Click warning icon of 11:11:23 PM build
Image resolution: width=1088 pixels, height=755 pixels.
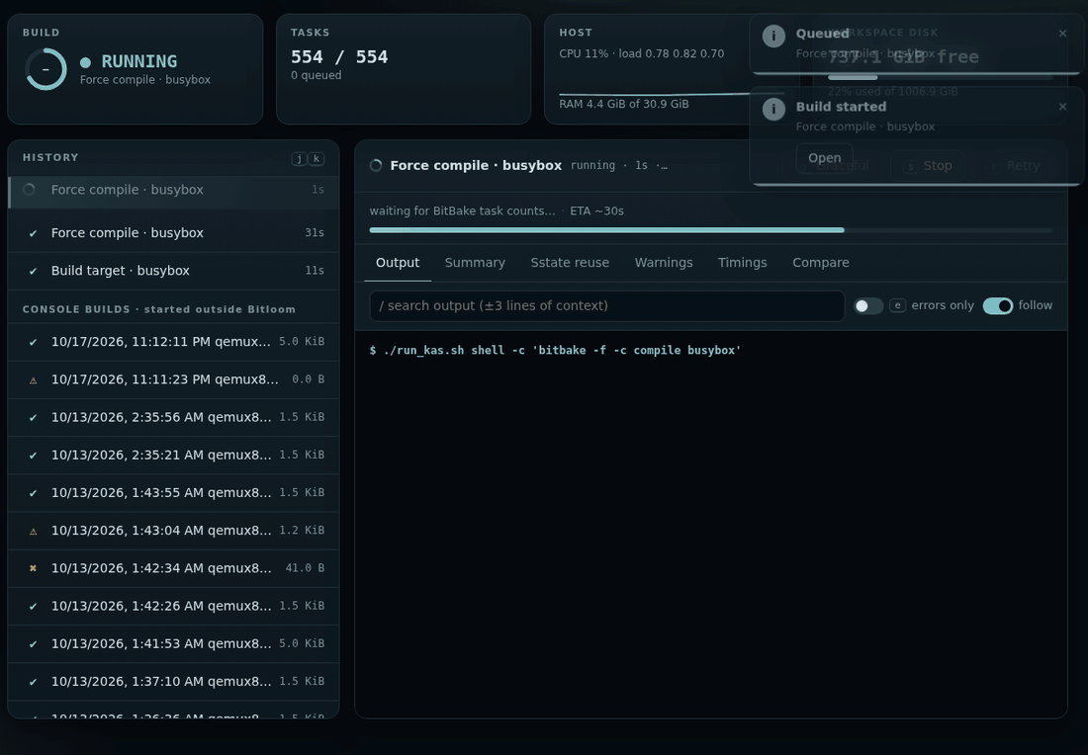pyautogui.click(x=33, y=379)
